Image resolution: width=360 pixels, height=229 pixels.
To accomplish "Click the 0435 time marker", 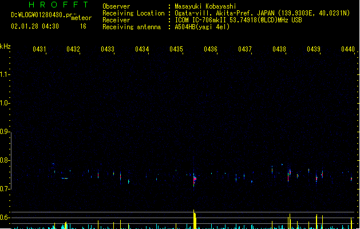I will 176,49.
